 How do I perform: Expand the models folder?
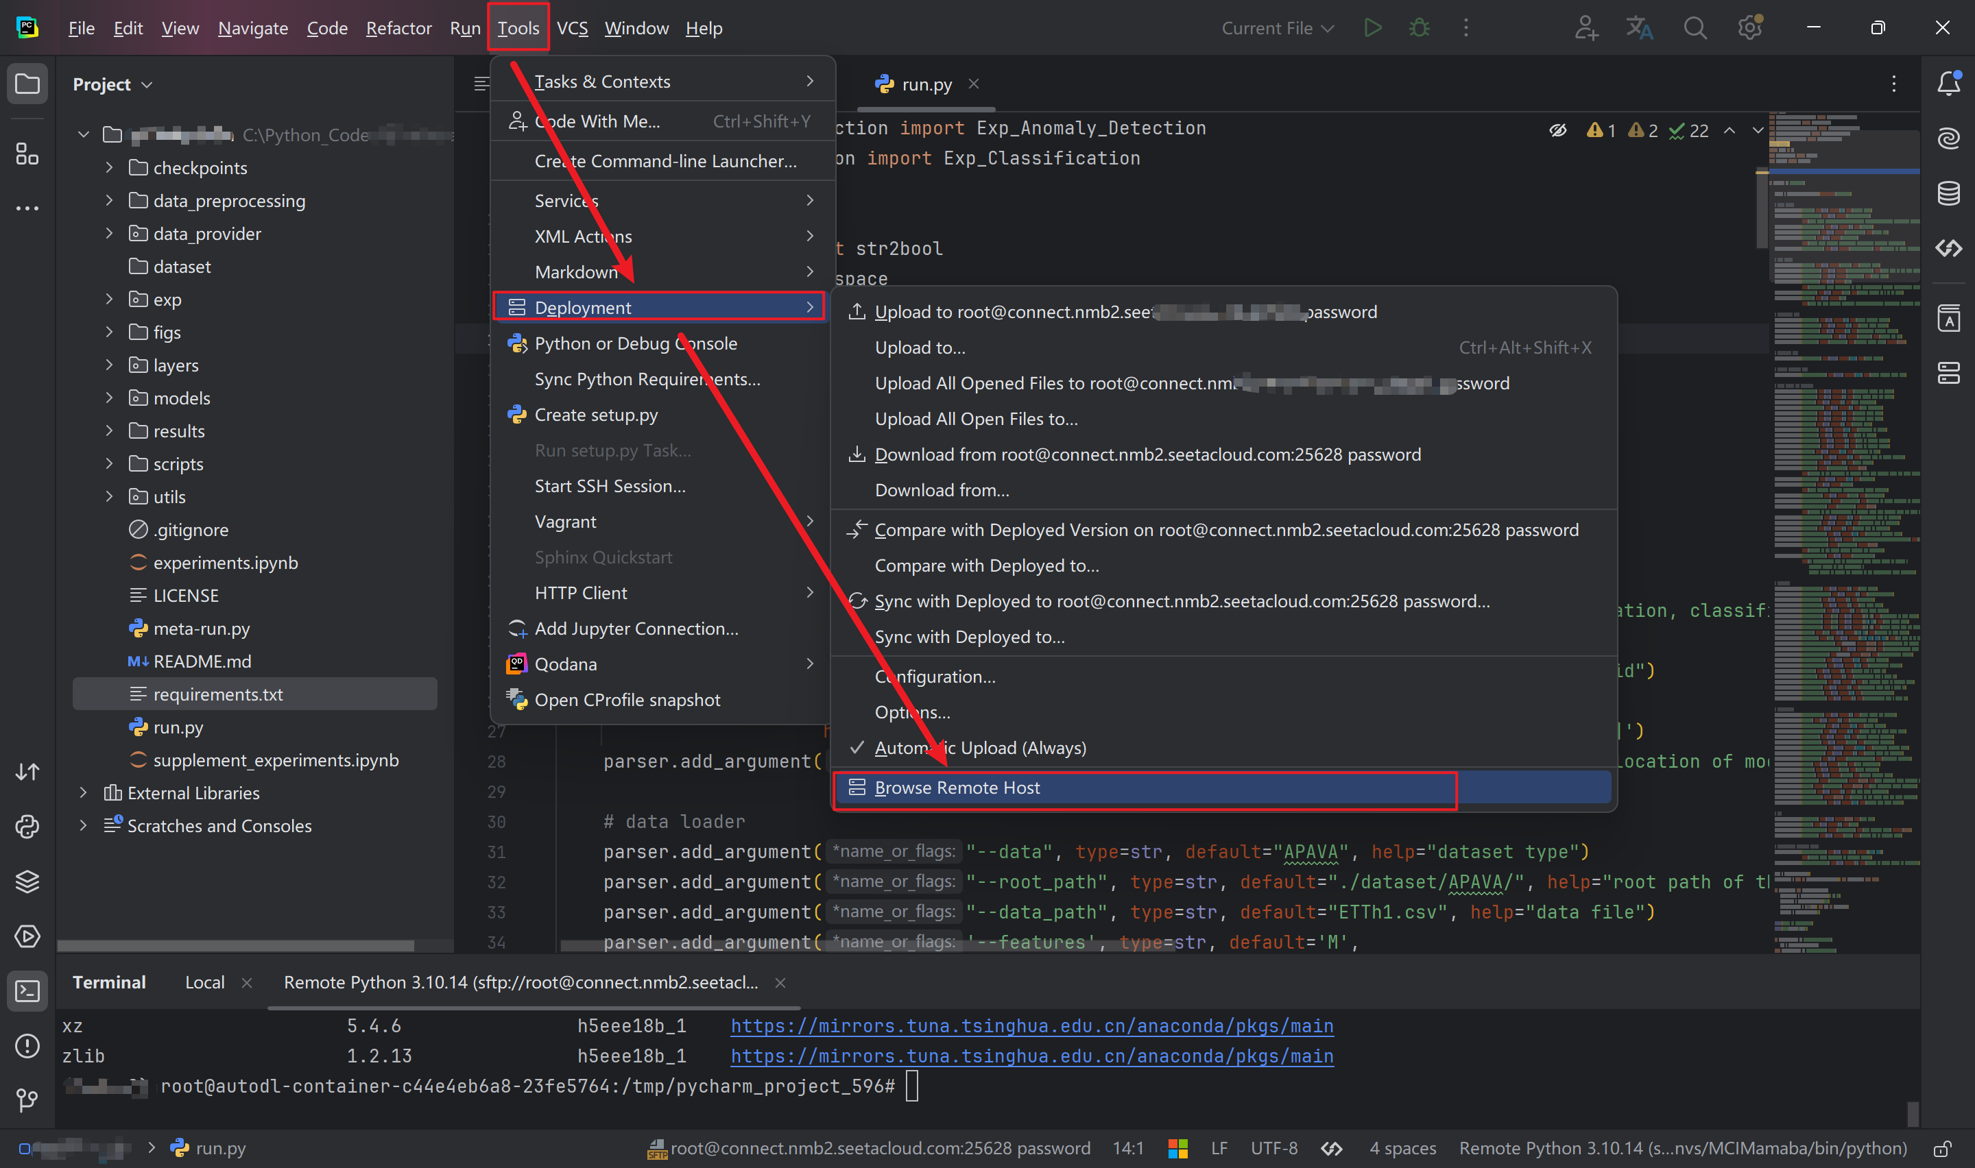110,398
